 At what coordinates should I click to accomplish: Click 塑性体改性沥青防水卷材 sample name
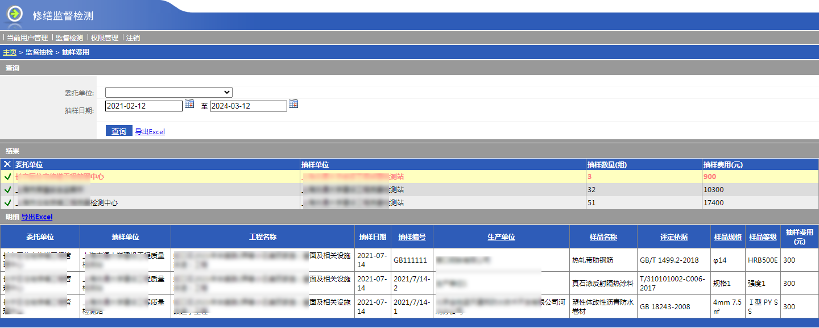tap(603, 306)
